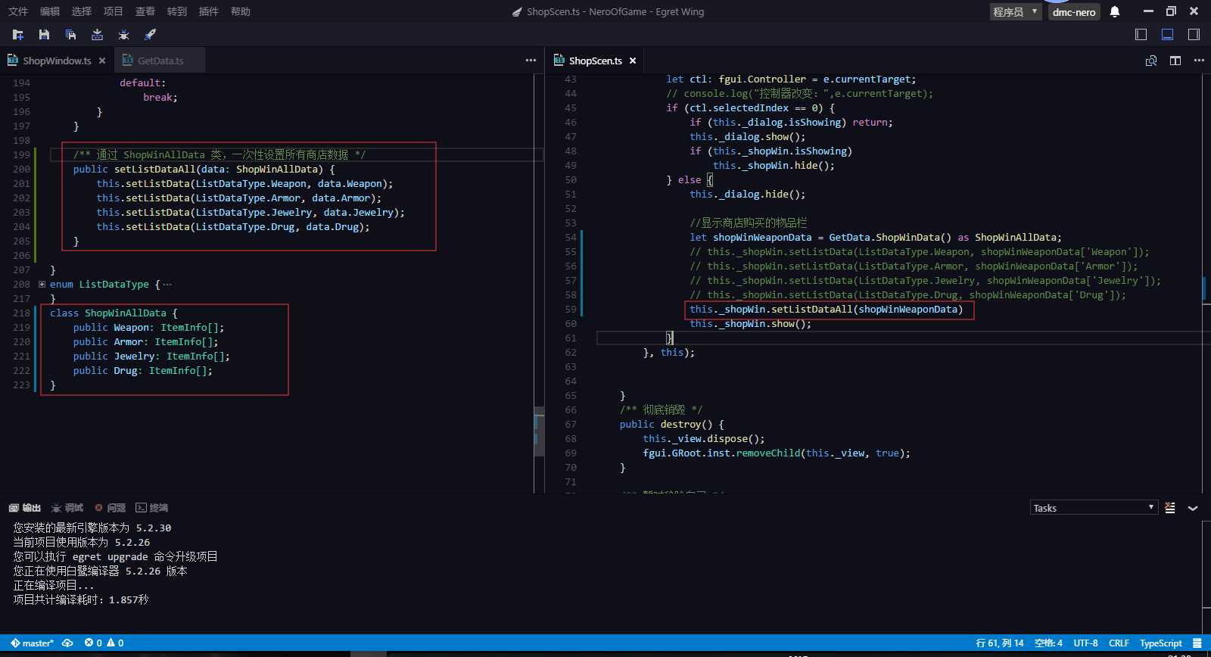The width and height of the screenshot is (1211, 657).
Task: Click the save file toolbar icon
Action: 44,35
